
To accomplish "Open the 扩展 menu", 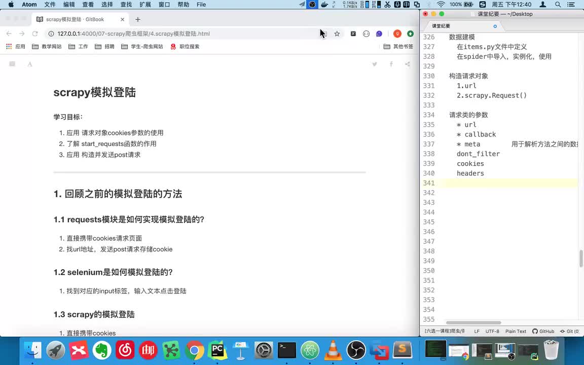I will point(145,5).
